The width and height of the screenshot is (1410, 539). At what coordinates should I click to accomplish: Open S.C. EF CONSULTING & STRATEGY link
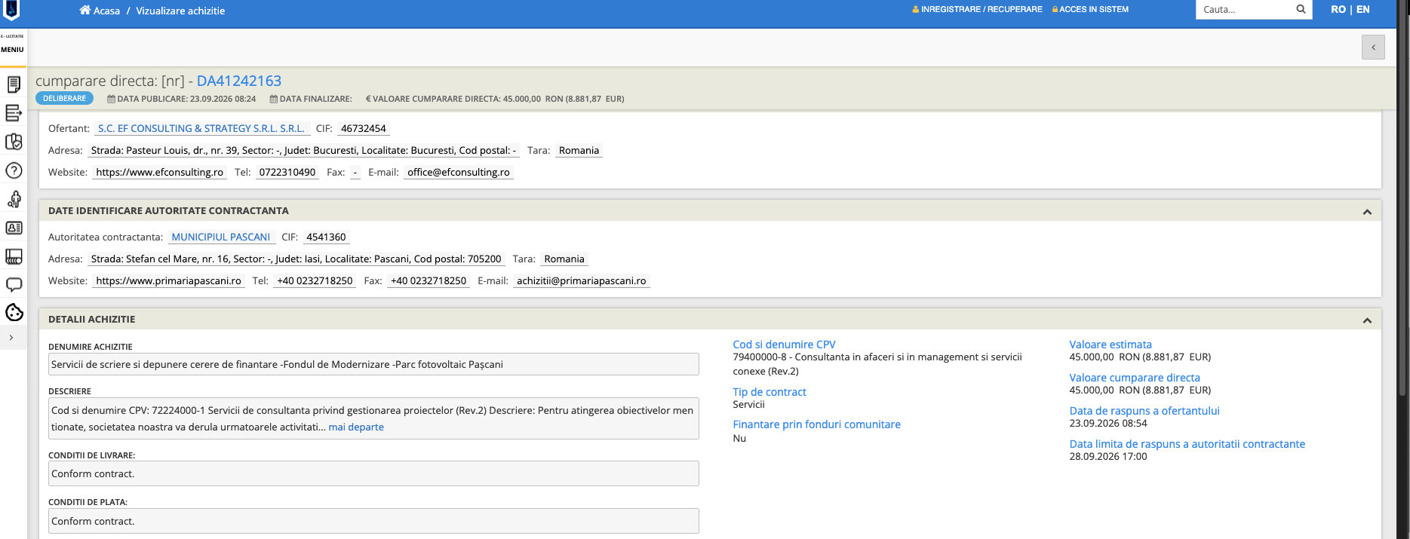coord(201,128)
